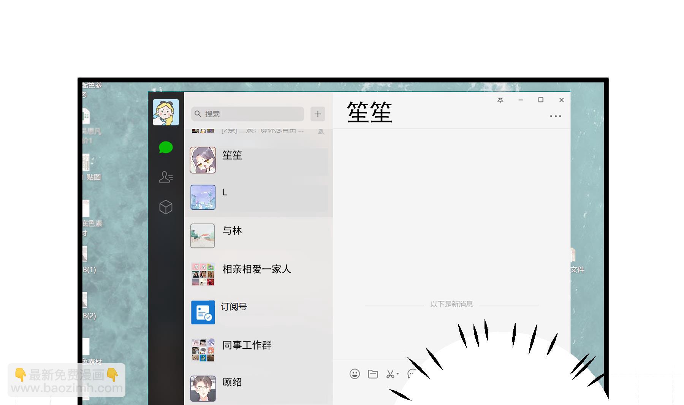Expand the screenshot options arrow beside scissors
Screen dimensions: 684x405
(398, 374)
